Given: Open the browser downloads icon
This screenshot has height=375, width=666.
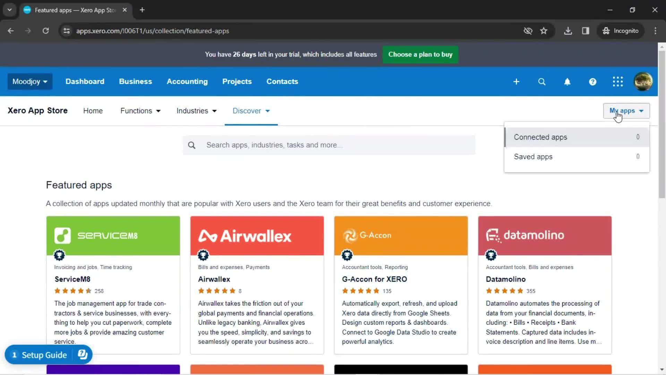Looking at the screenshot, I should click(568, 31).
